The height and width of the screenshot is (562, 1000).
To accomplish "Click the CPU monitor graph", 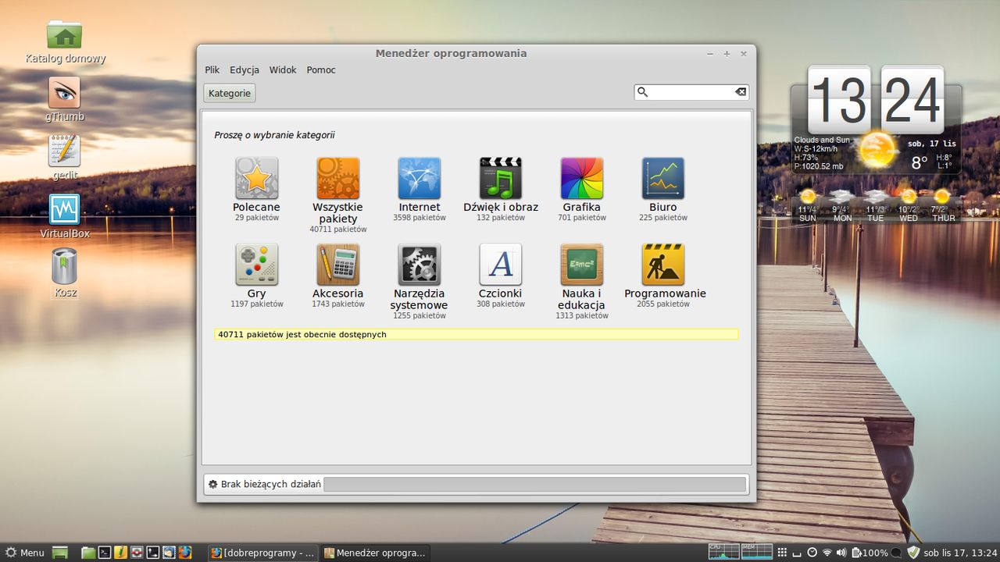I will 723,552.
